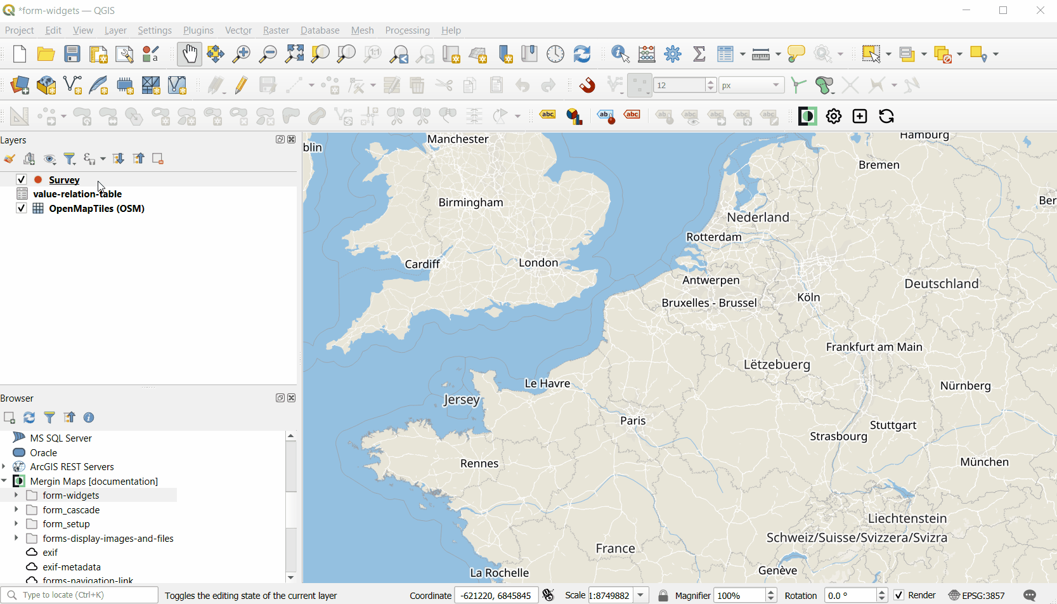Click the Layer Labeling Options abc icon
The image size is (1057, 604).
pos(548,115)
